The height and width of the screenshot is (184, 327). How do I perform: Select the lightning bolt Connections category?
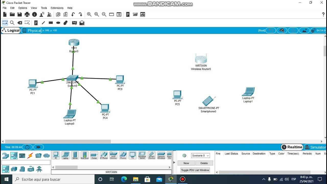tap(30, 155)
